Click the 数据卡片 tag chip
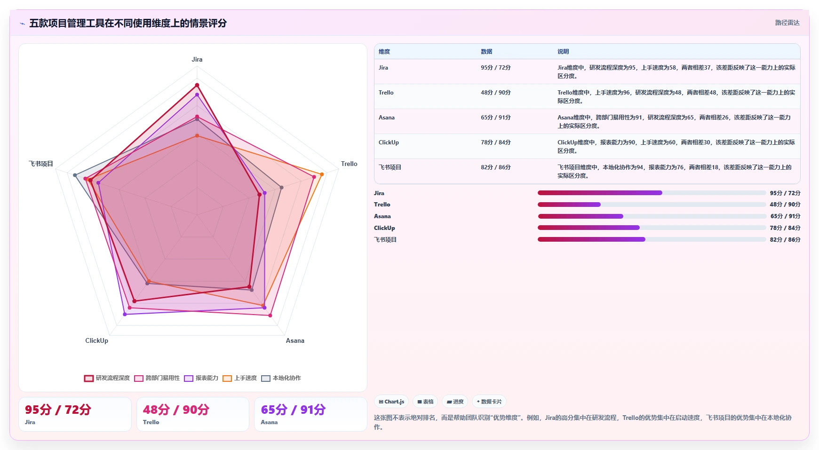This screenshot has height=450, width=819. point(489,402)
